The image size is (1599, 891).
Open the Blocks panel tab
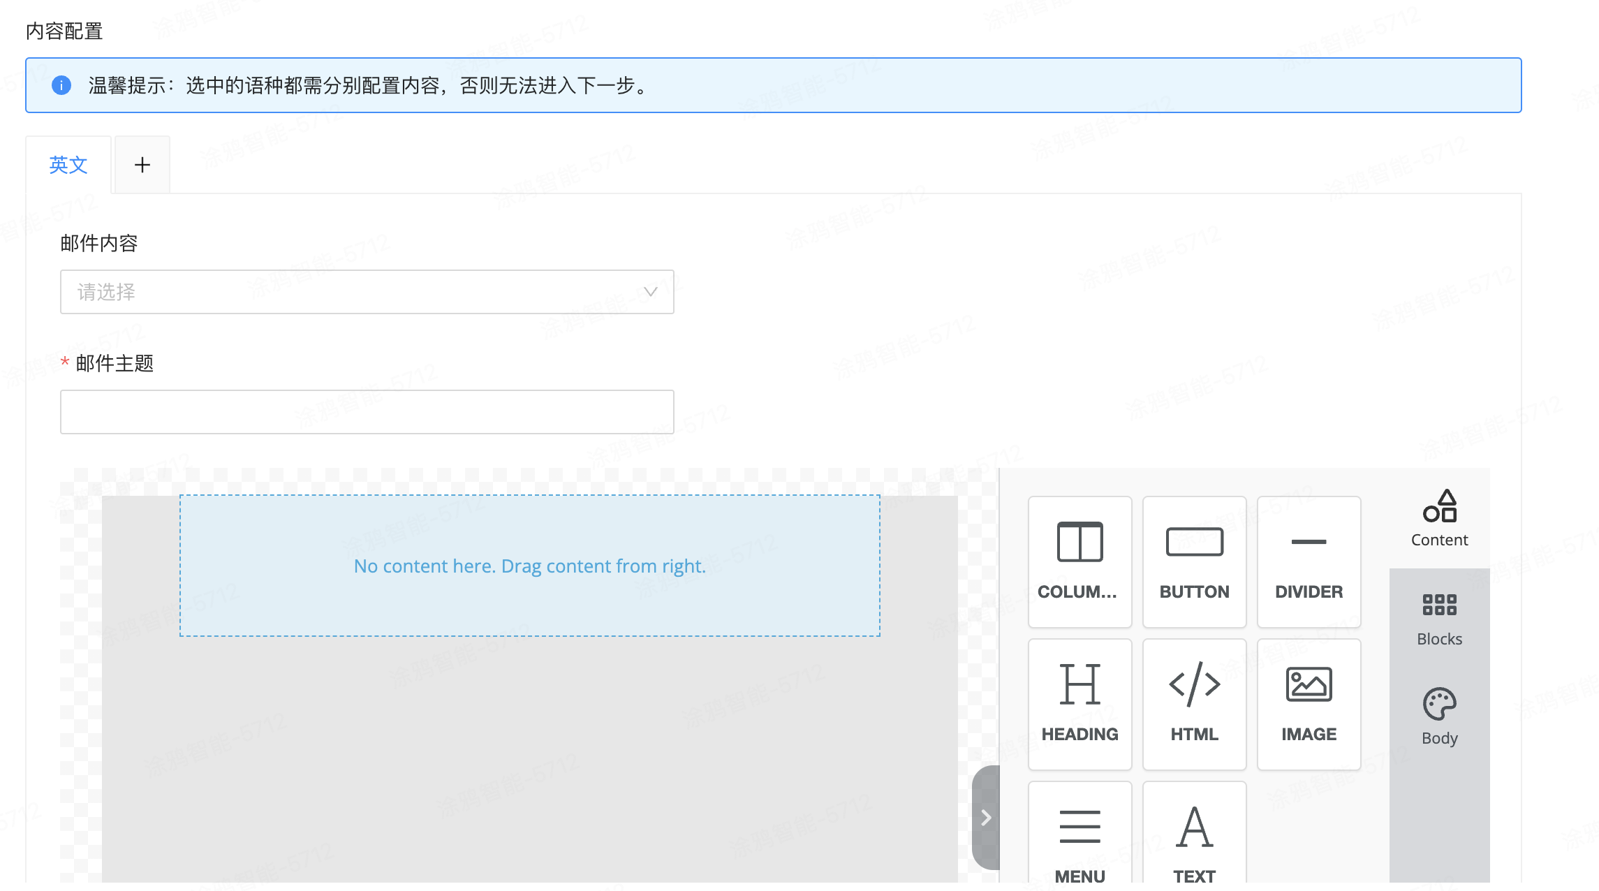tap(1439, 618)
